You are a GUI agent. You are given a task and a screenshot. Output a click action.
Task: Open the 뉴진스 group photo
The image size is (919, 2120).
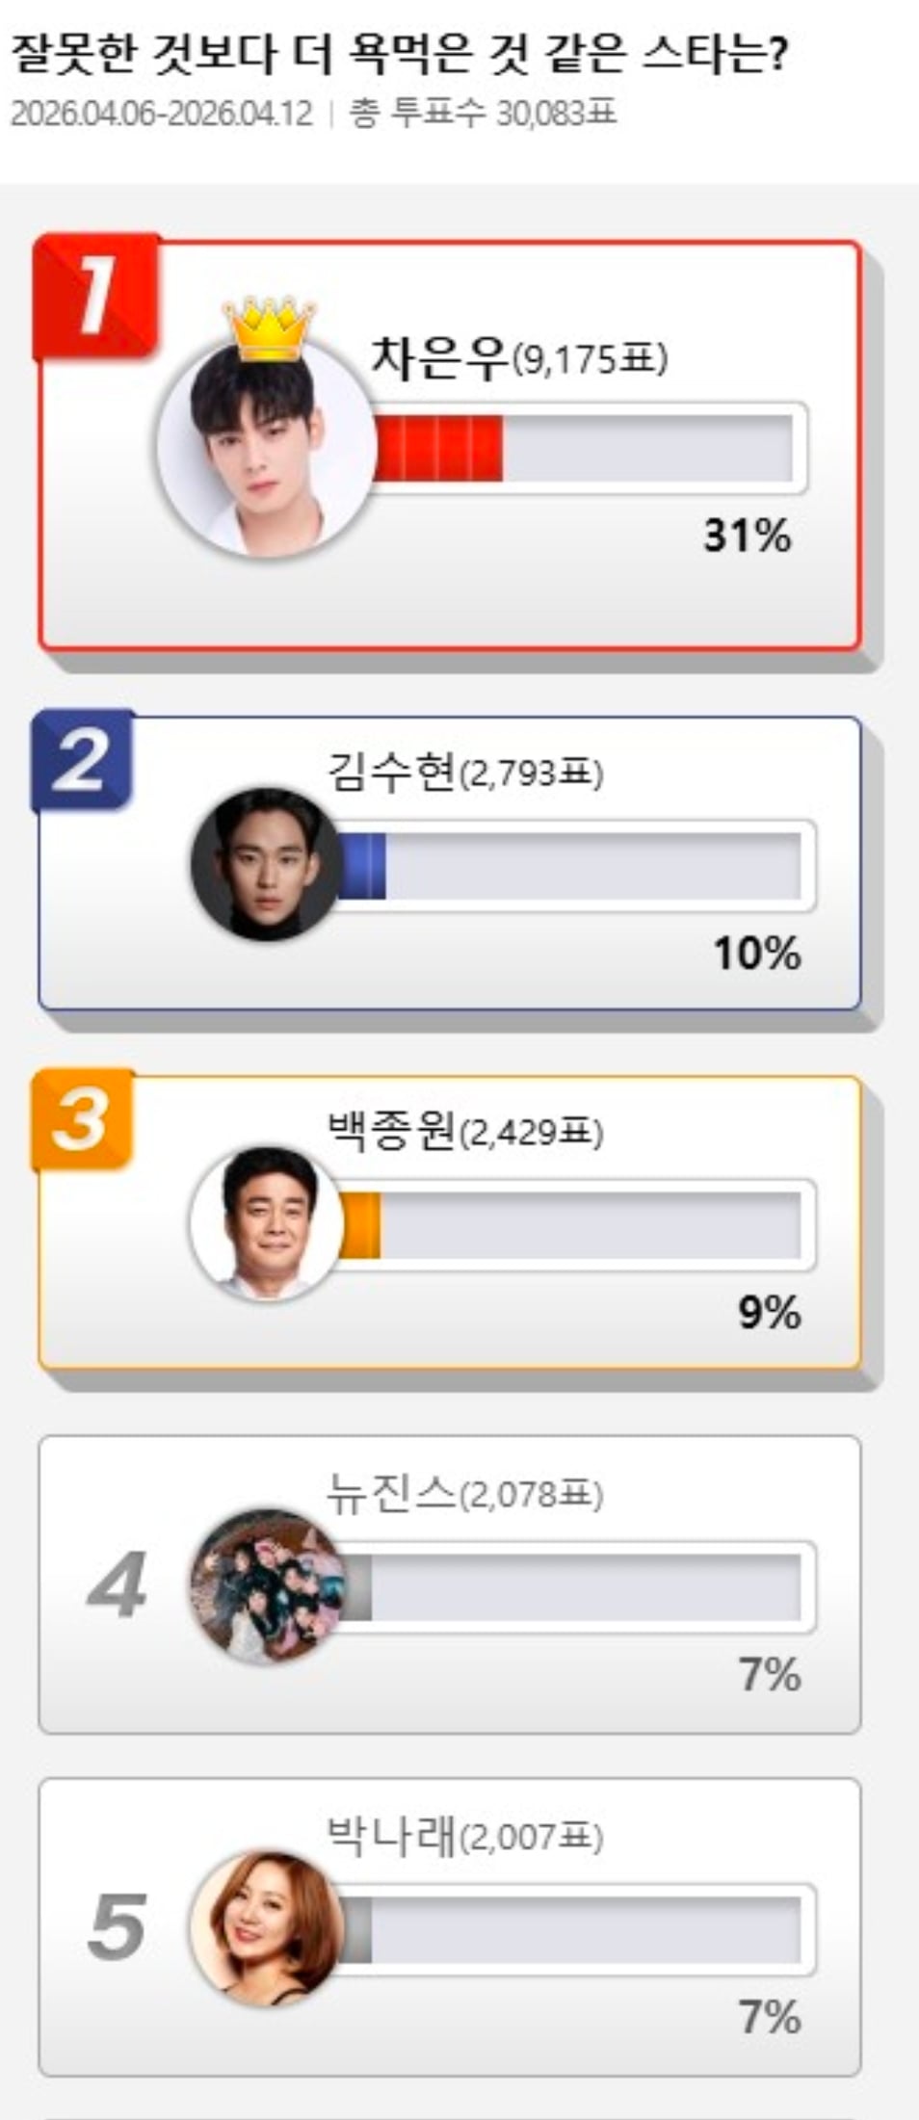click(x=267, y=1586)
